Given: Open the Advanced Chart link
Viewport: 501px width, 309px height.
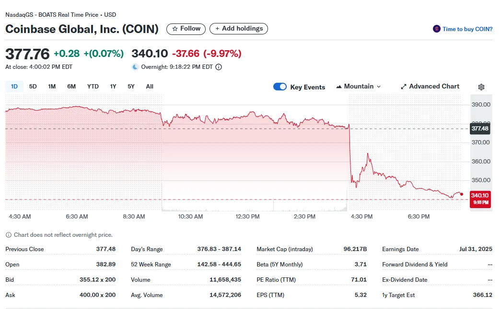Looking at the screenshot, I should (434, 87).
